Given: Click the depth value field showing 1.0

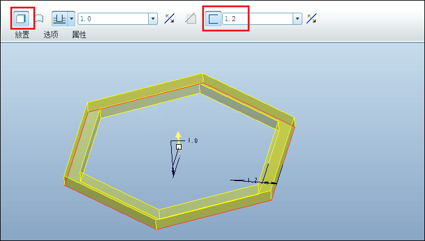Looking at the screenshot, I should (x=113, y=19).
